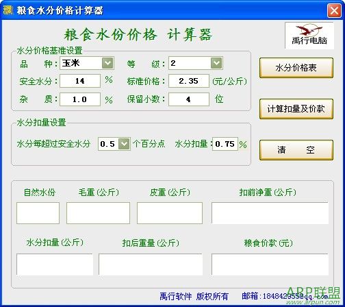Click the 扣前净重 result field
Screen dimensions: 345x307
(270, 213)
